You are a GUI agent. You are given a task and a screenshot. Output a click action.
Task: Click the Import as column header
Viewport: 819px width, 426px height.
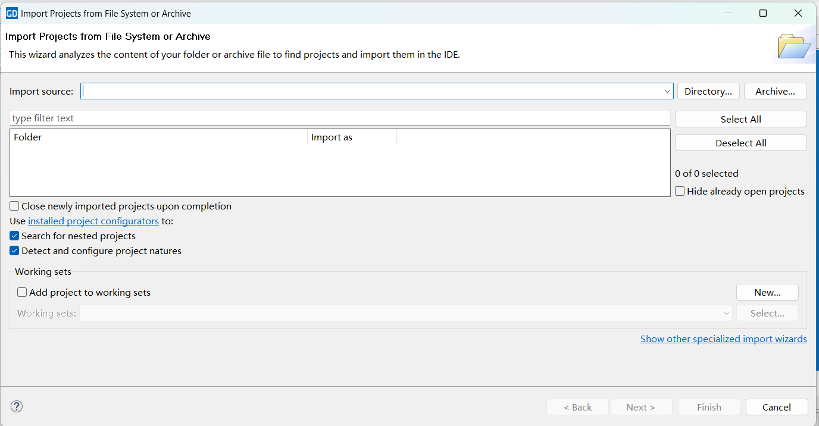pyautogui.click(x=352, y=137)
